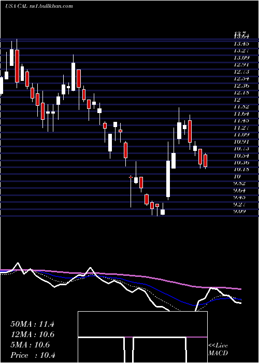Screen dimensions: 259x363
Task: Click the 11.82 price axis label
Action: coord(242,107)
